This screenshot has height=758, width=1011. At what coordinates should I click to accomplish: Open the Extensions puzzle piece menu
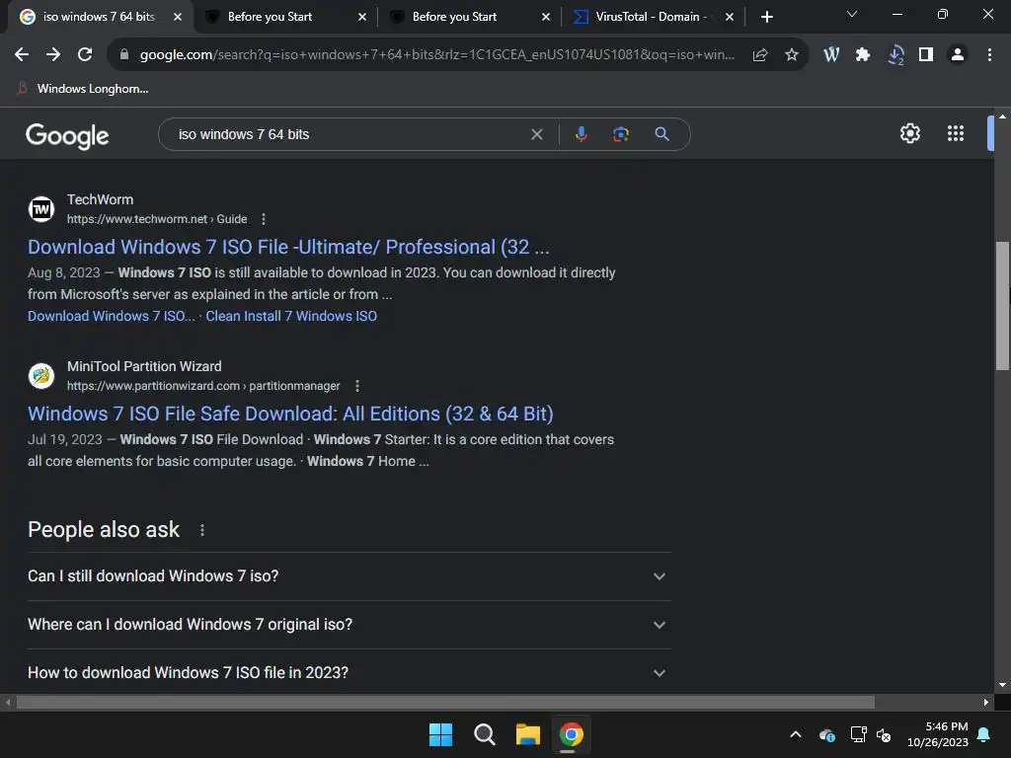tap(863, 55)
